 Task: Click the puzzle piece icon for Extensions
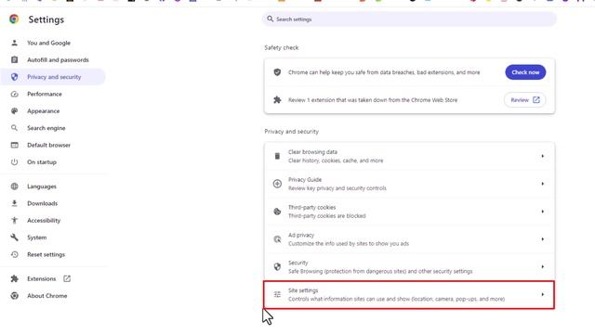[x=15, y=278]
